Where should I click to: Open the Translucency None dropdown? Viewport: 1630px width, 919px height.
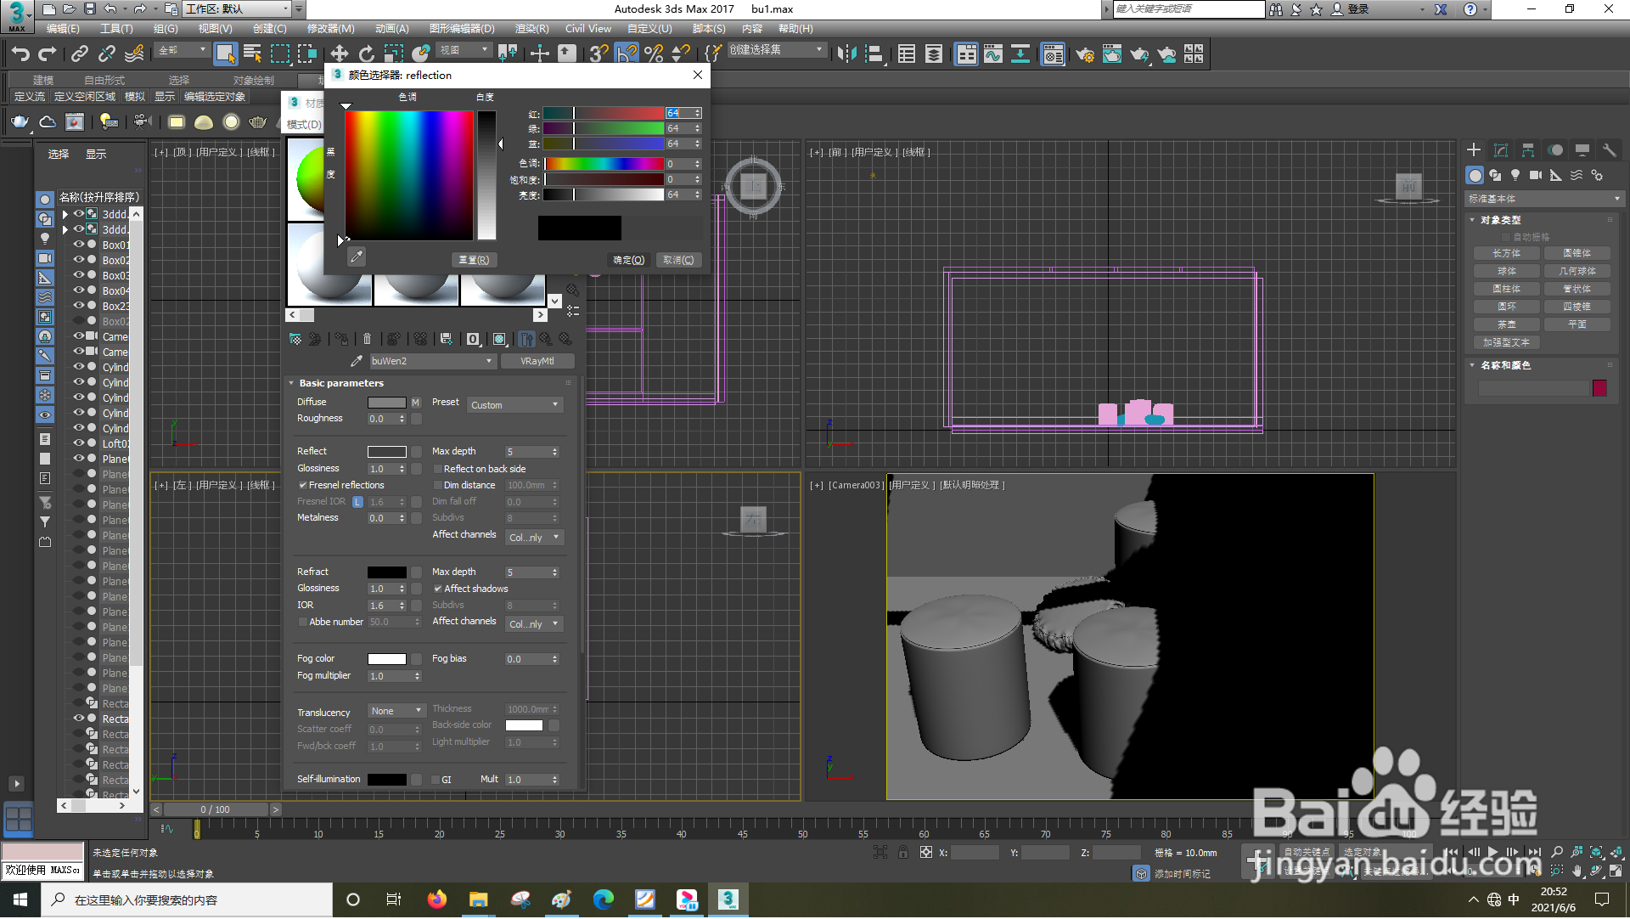coord(396,712)
